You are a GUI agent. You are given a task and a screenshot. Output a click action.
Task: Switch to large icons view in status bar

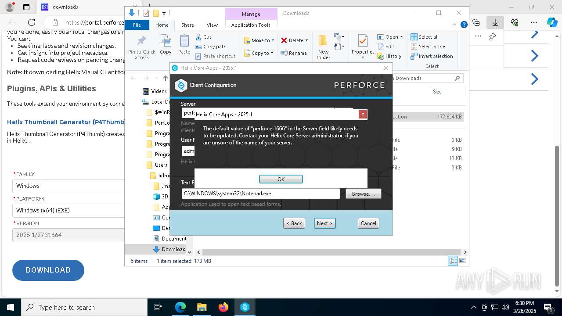tap(462, 261)
